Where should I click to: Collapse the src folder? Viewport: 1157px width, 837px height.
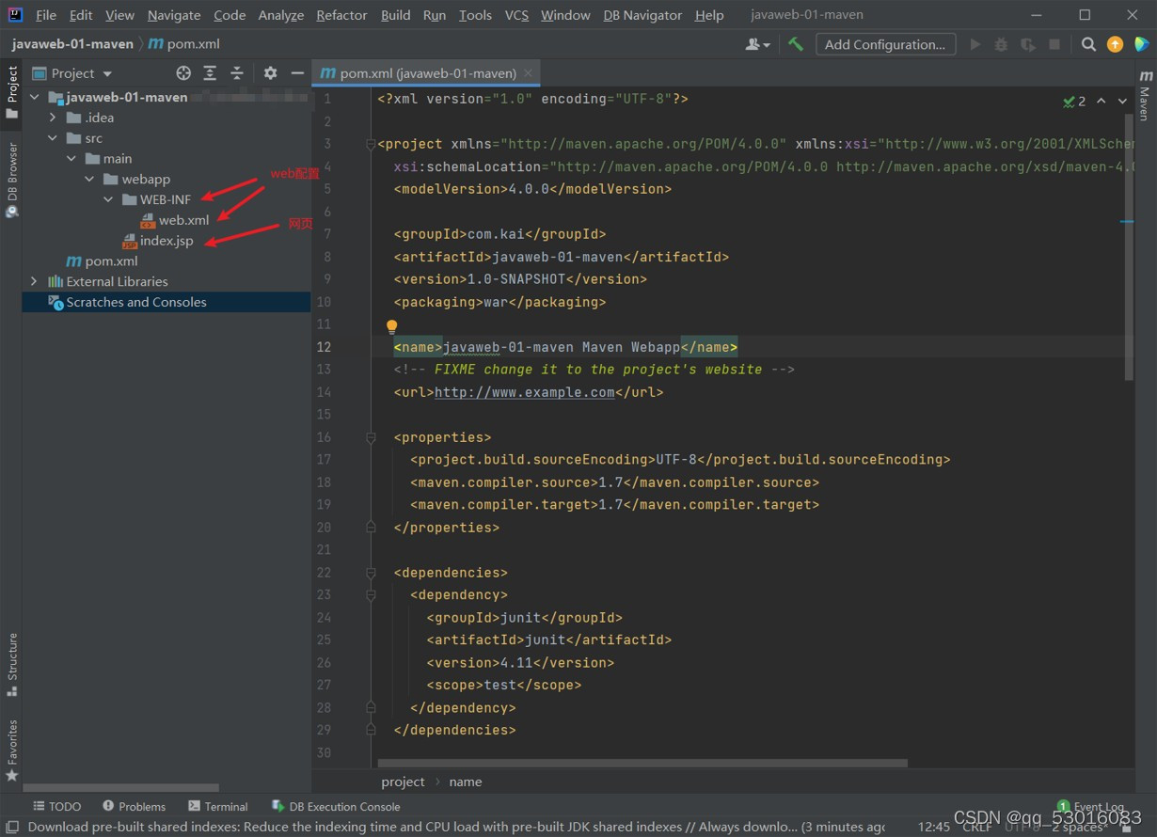54,138
